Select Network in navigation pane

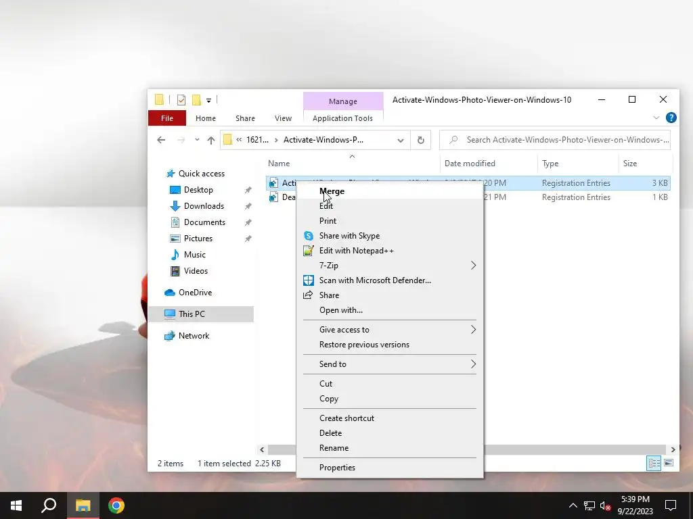pyautogui.click(x=194, y=336)
